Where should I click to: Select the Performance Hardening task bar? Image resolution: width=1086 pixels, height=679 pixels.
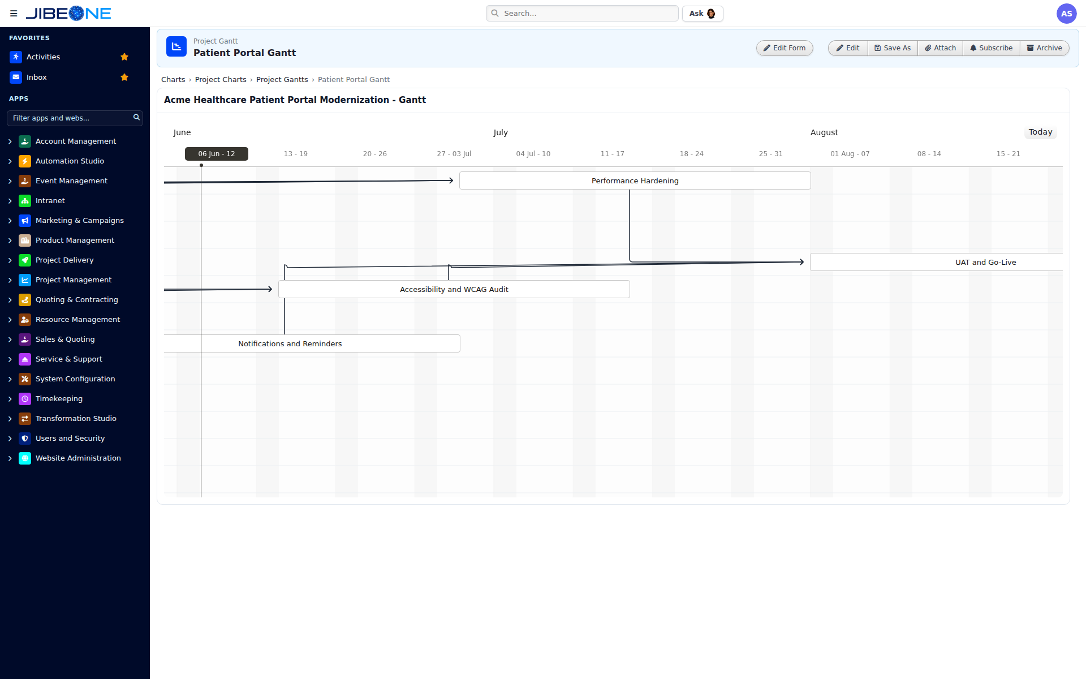[x=635, y=181]
